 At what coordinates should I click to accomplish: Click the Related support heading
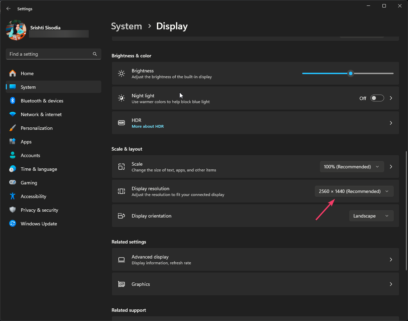(129, 310)
